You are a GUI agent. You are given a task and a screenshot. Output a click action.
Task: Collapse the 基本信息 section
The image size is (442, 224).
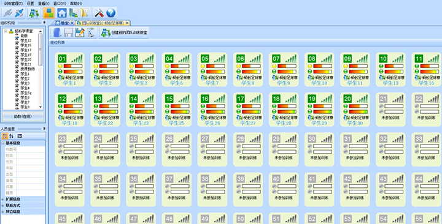[3, 143]
